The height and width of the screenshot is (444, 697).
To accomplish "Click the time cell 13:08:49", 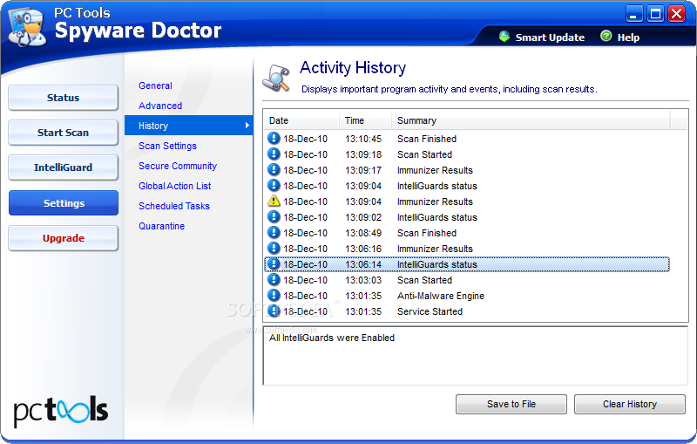I will 363,233.
